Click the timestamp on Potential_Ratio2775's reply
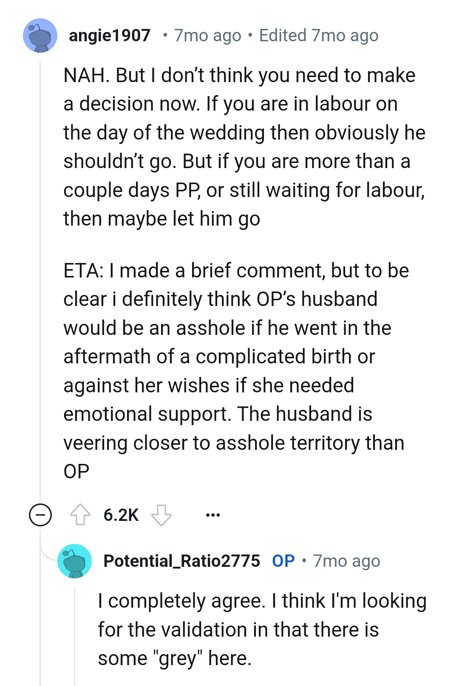 pos(346,561)
